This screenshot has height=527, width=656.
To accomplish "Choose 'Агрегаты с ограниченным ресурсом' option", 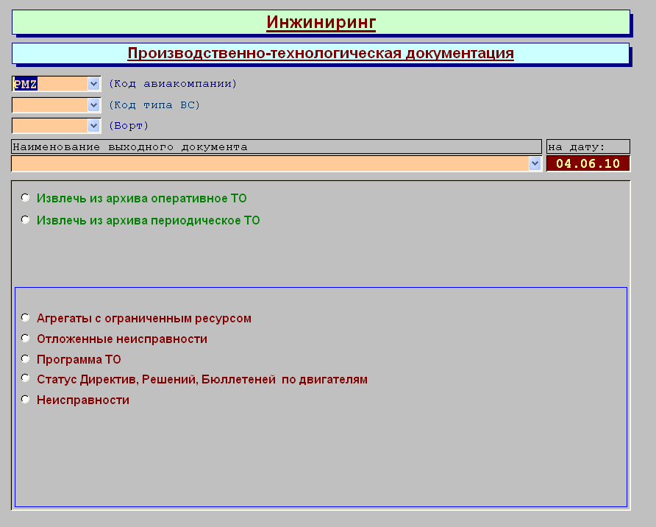I will [x=26, y=318].
